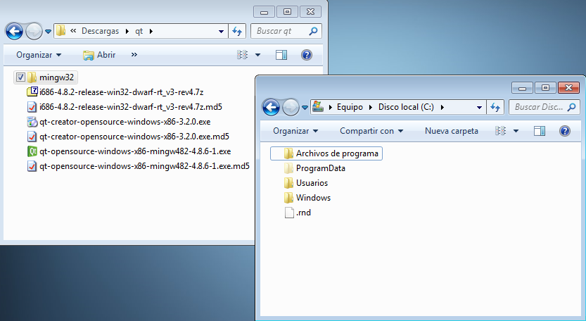Click Abrir toolbar button
Screen dimensions: 586x321
click(x=99, y=55)
